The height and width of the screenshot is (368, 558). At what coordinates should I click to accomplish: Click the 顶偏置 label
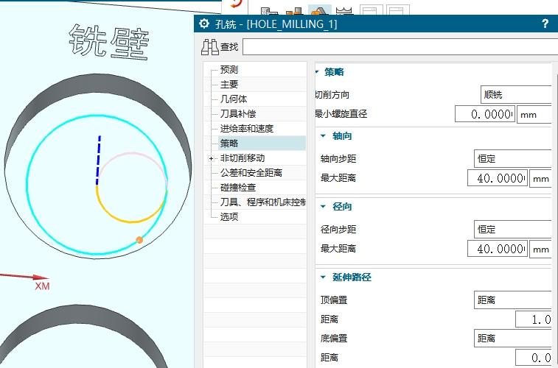(x=334, y=300)
